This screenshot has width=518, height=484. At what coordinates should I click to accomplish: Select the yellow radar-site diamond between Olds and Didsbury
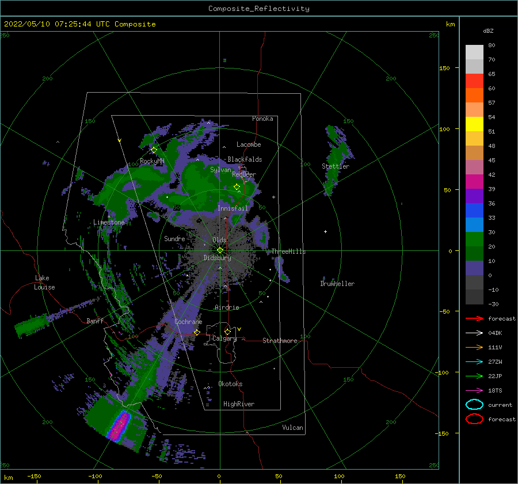tap(220, 250)
